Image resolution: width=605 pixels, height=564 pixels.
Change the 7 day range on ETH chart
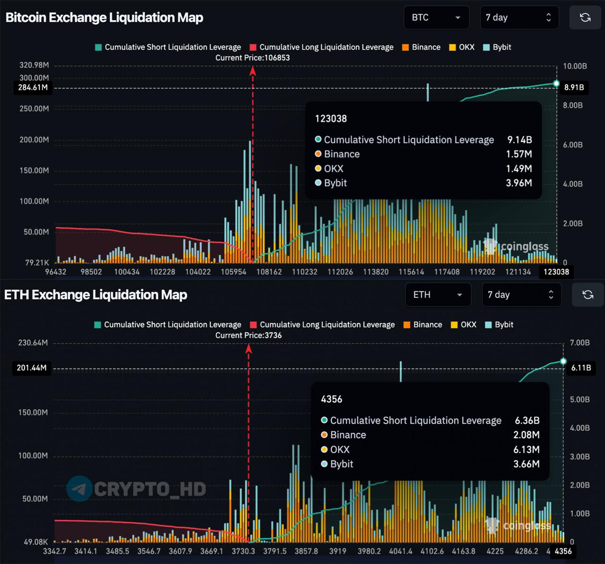521,295
